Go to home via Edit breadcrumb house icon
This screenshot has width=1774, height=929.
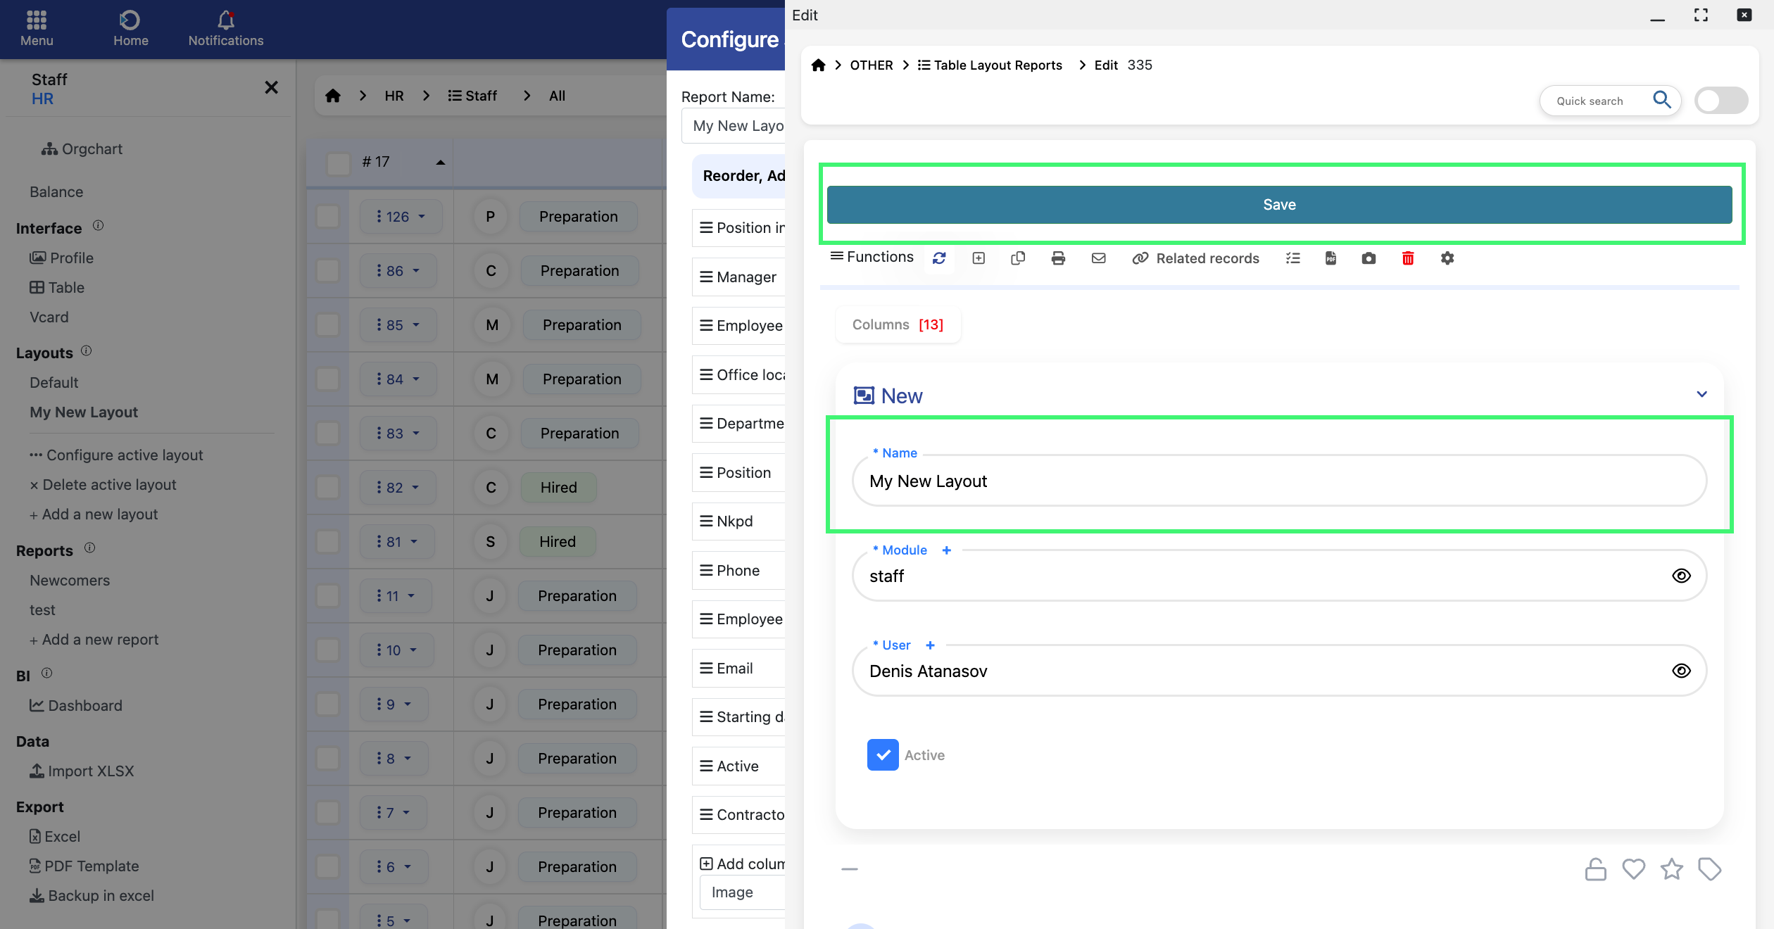(x=818, y=65)
